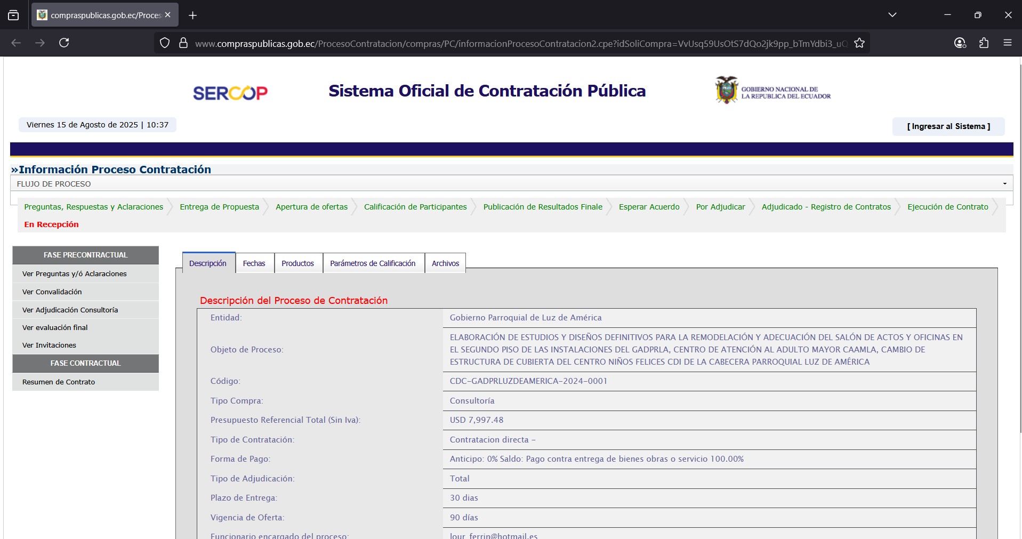The height and width of the screenshot is (539, 1022).
Task: Select the Parámetros de Calificación tab
Action: pos(372,263)
